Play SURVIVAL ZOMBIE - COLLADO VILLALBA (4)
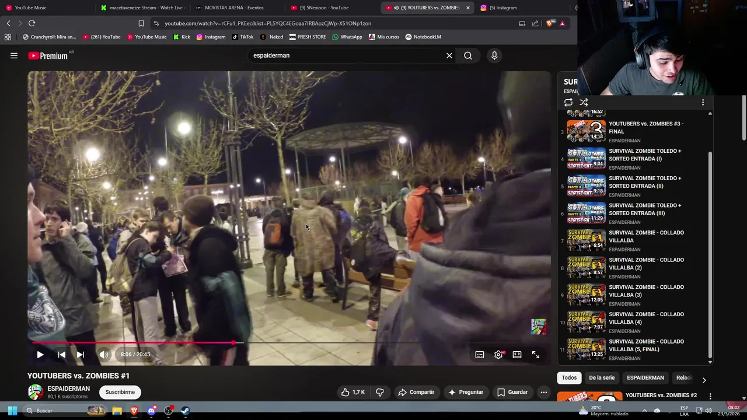 coord(636,322)
